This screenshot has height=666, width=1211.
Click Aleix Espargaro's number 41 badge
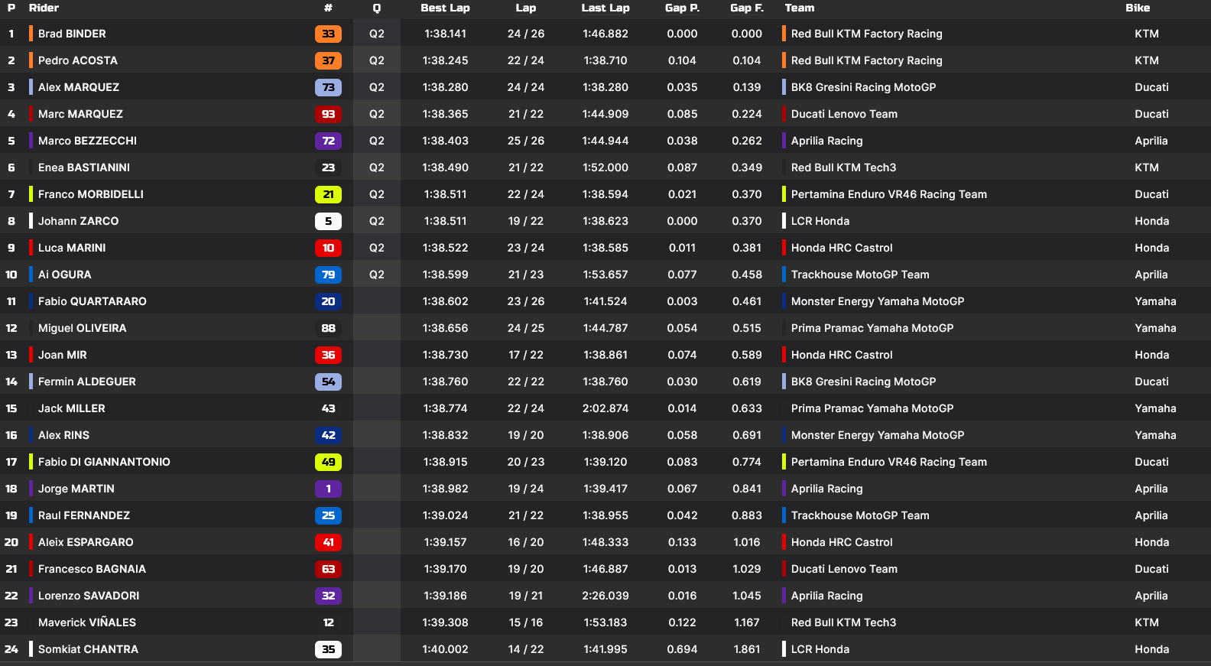(x=328, y=542)
